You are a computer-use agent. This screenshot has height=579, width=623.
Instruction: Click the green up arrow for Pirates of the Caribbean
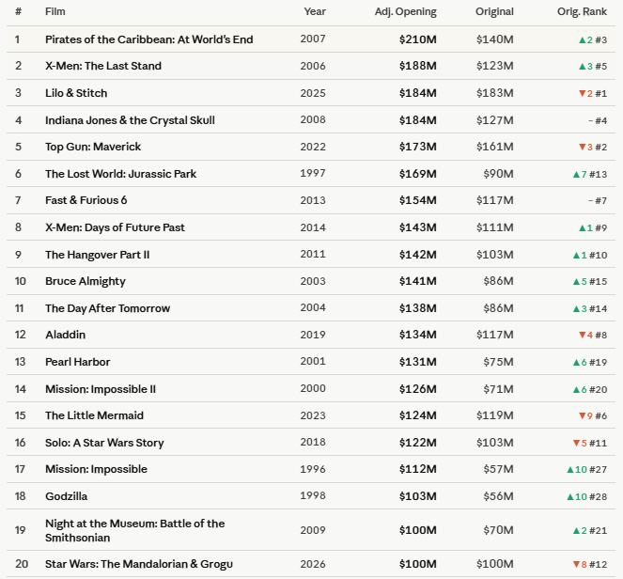(x=582, y=39)
